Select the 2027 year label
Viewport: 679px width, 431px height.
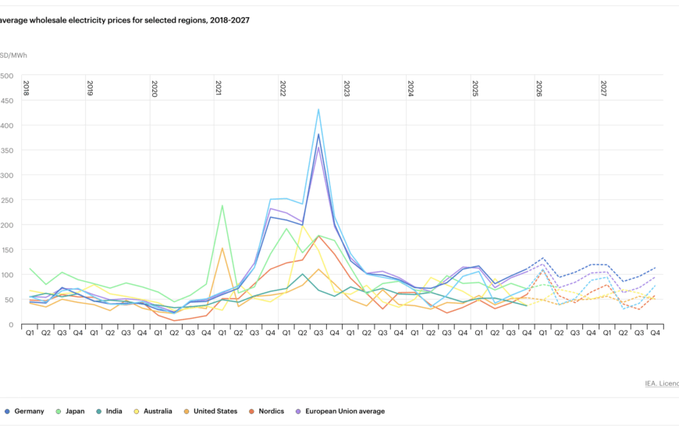coord(603,88)
